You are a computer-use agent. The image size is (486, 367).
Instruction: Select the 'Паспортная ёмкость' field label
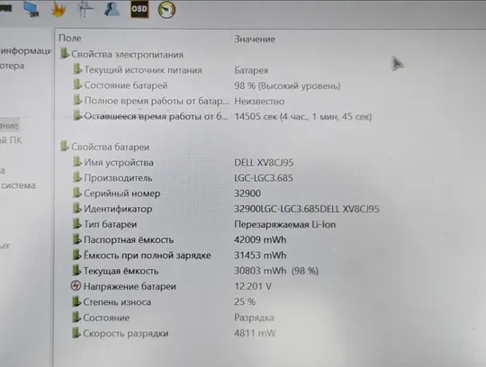tap(129, 239)
